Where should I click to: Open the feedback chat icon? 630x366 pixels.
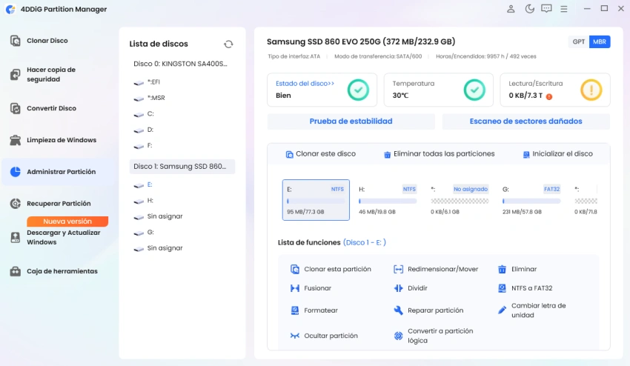coord(546,9)
